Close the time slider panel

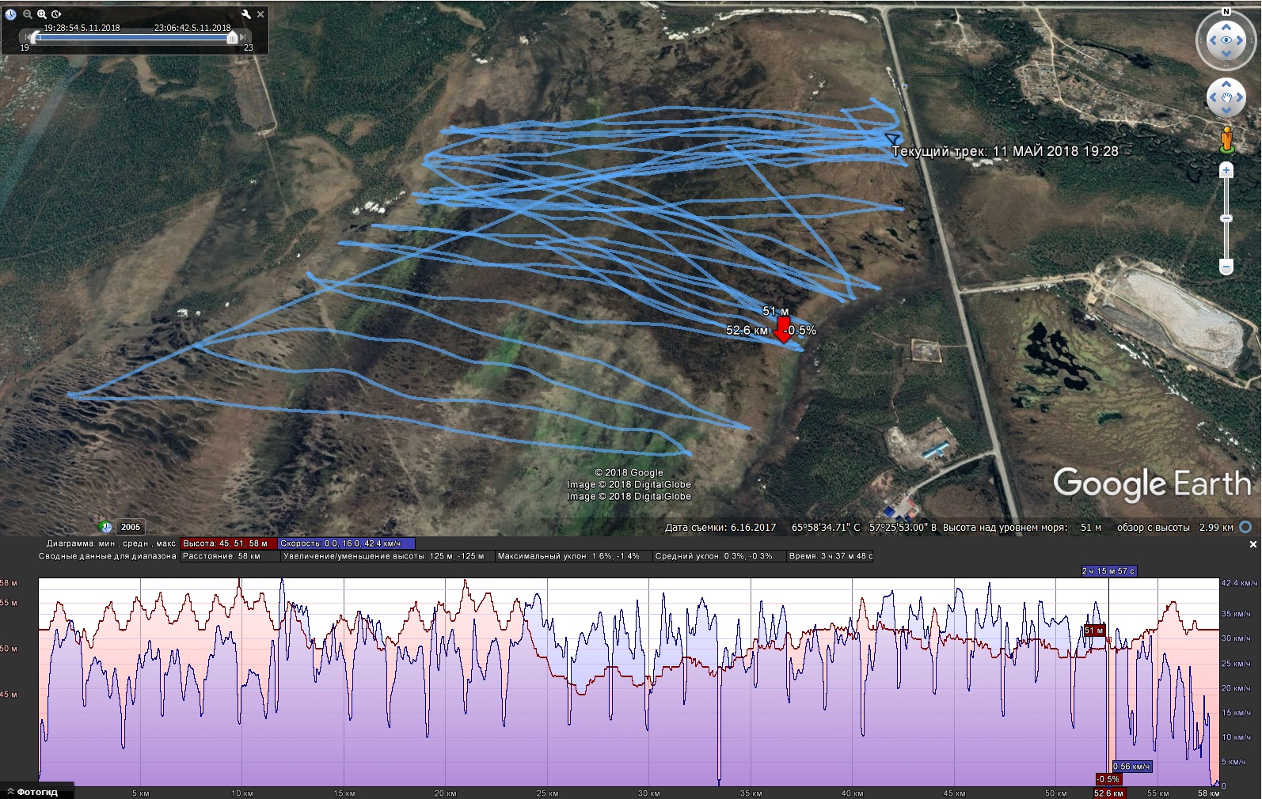(260, 14)
